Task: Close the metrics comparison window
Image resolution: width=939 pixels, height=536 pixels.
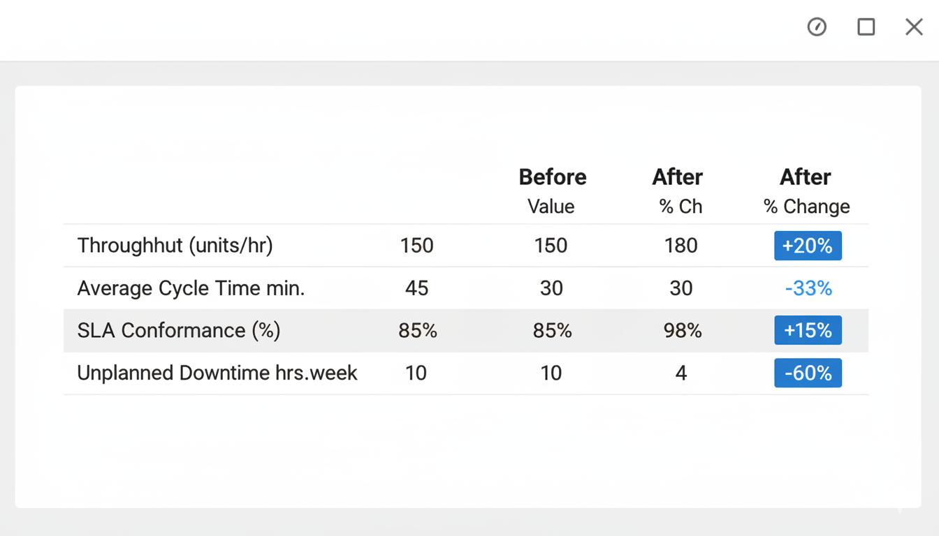Action: pos(914,27)
